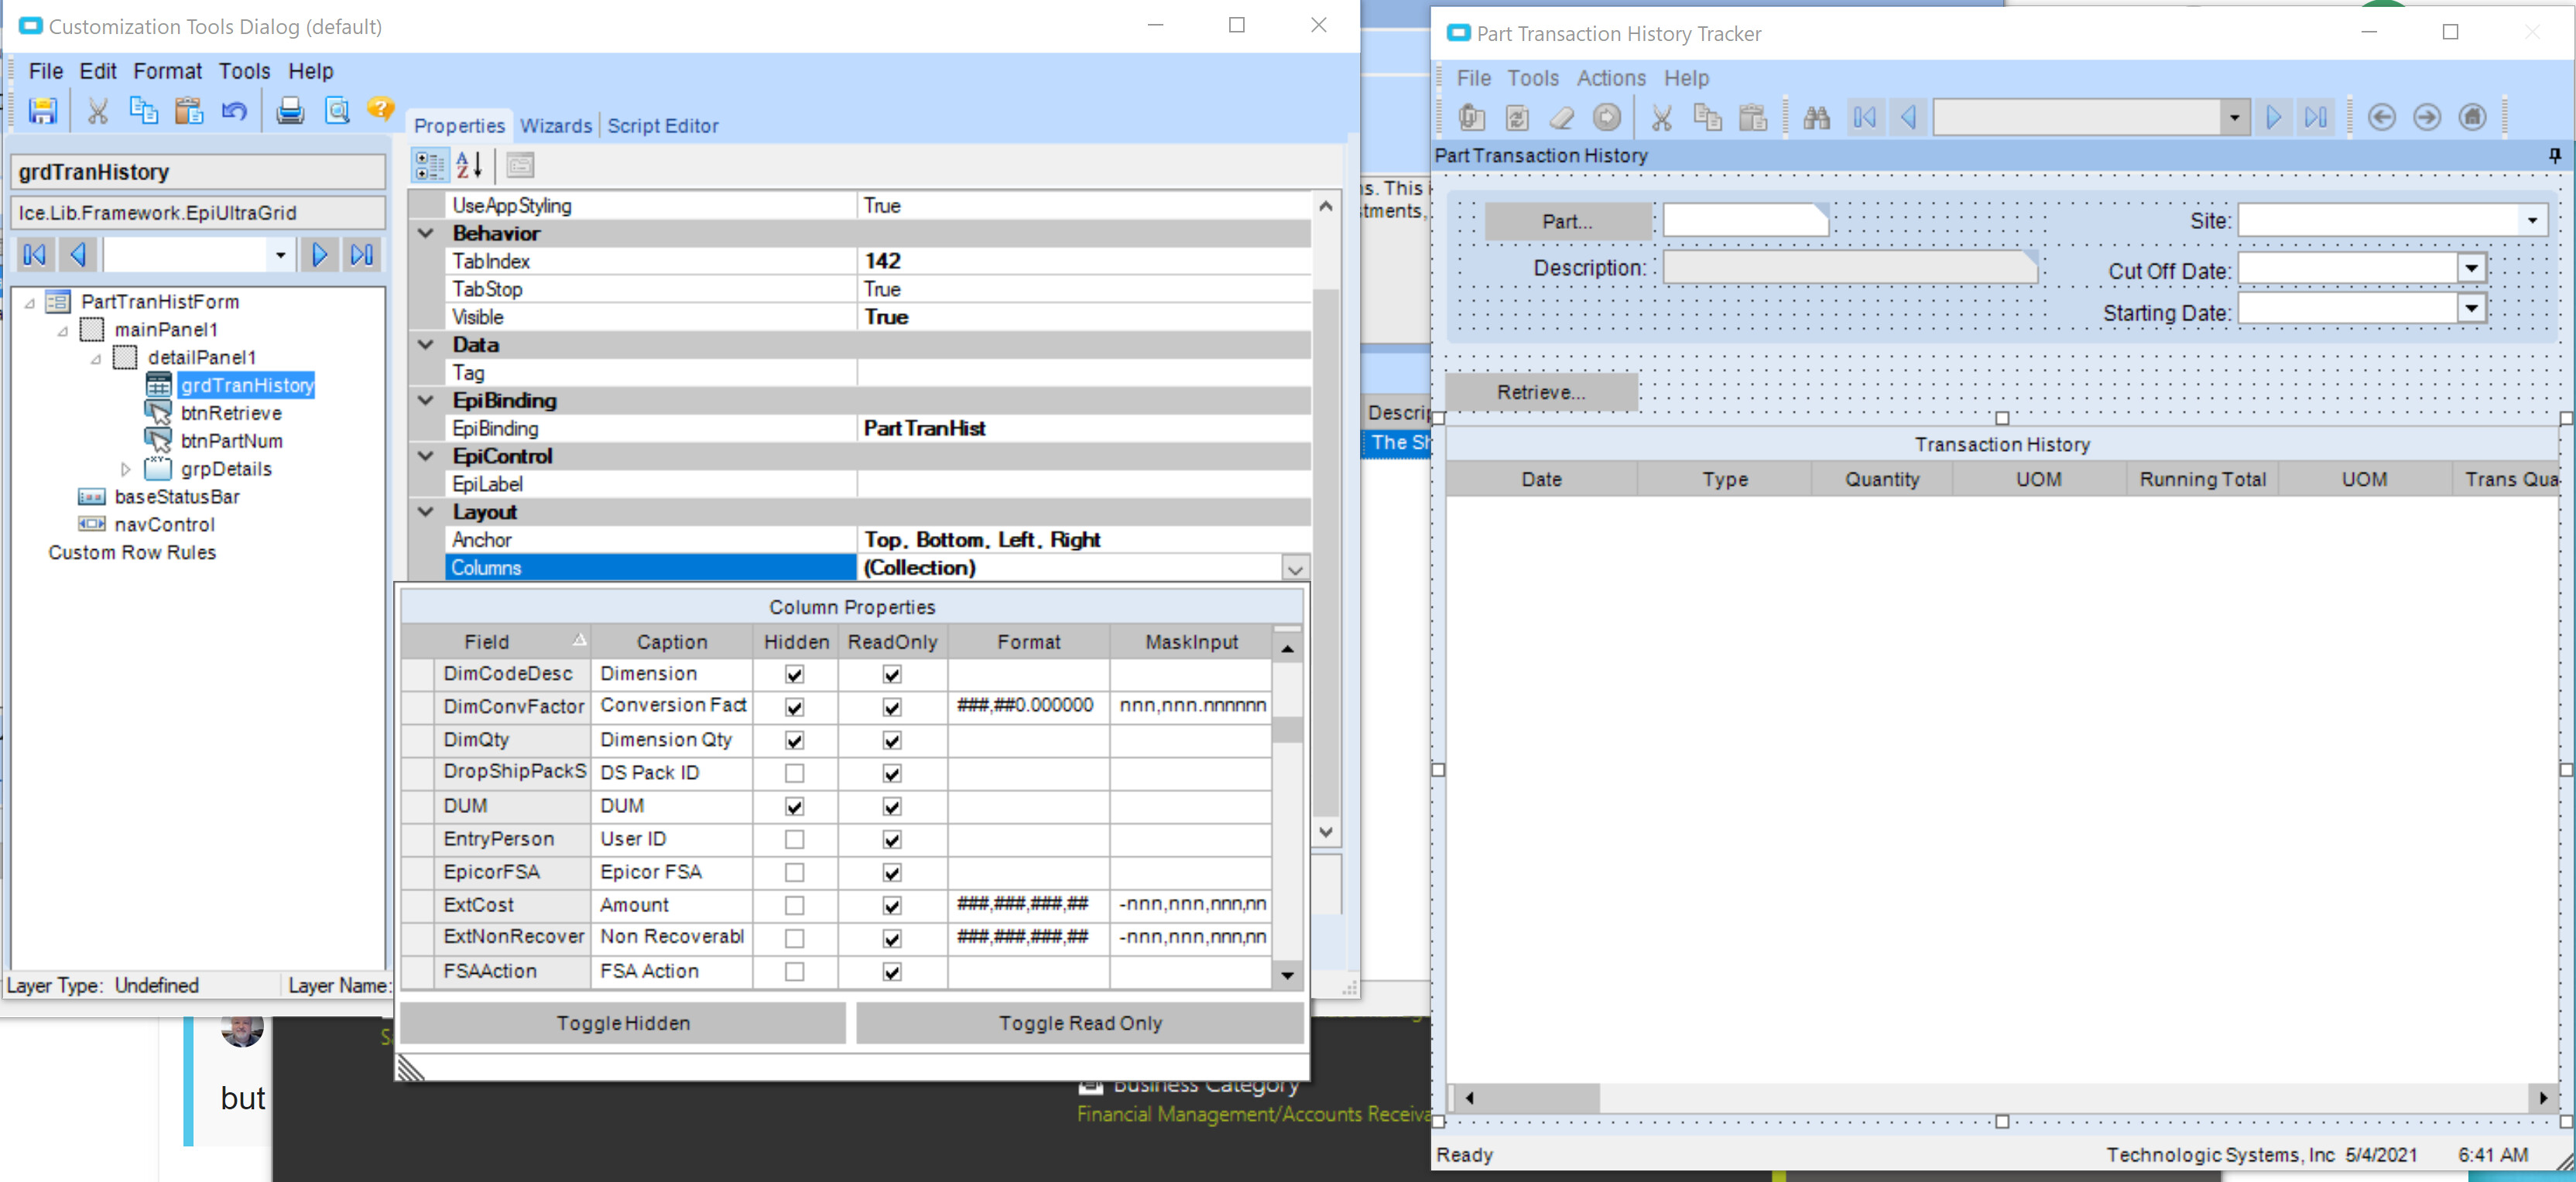
Task: Click the Paste icon in Customization Tools toolbar
Action: [x=189, y=110]
